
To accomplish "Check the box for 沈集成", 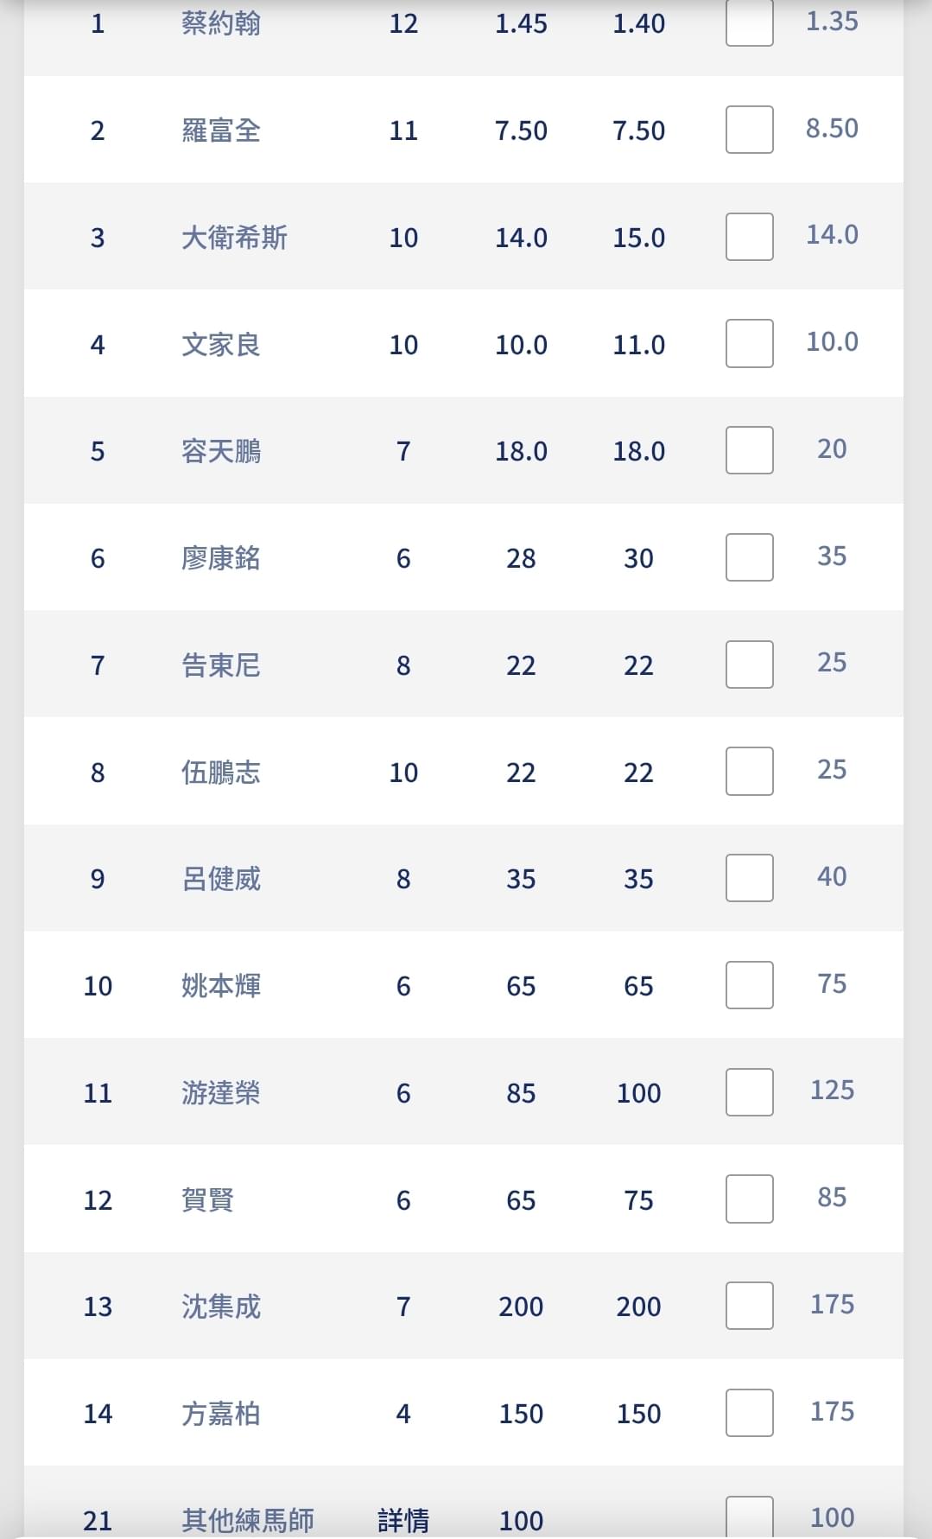I will click(749, 1306).
